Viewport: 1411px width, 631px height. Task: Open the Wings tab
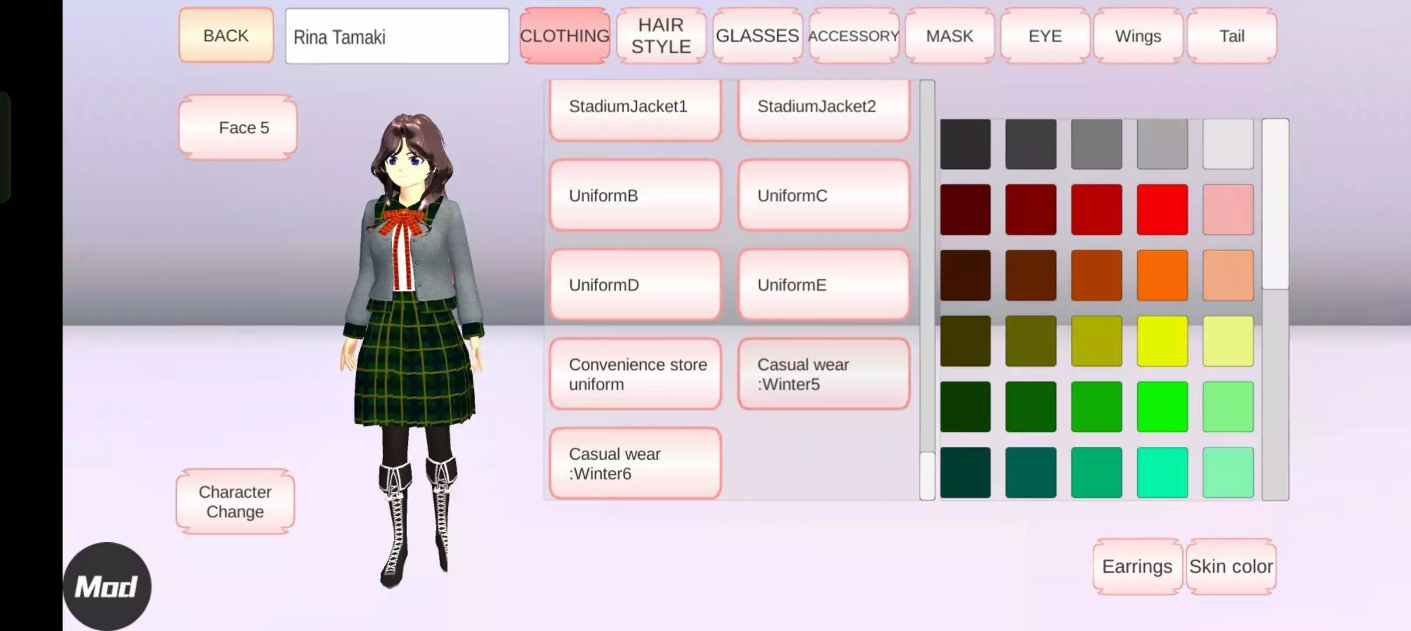point(1138,36)
